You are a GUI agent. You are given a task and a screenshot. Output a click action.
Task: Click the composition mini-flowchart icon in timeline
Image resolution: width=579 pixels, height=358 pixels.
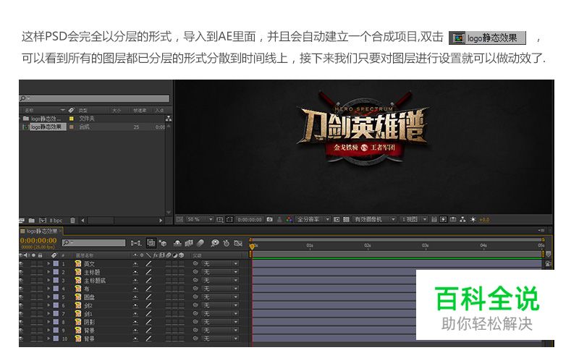136,243
